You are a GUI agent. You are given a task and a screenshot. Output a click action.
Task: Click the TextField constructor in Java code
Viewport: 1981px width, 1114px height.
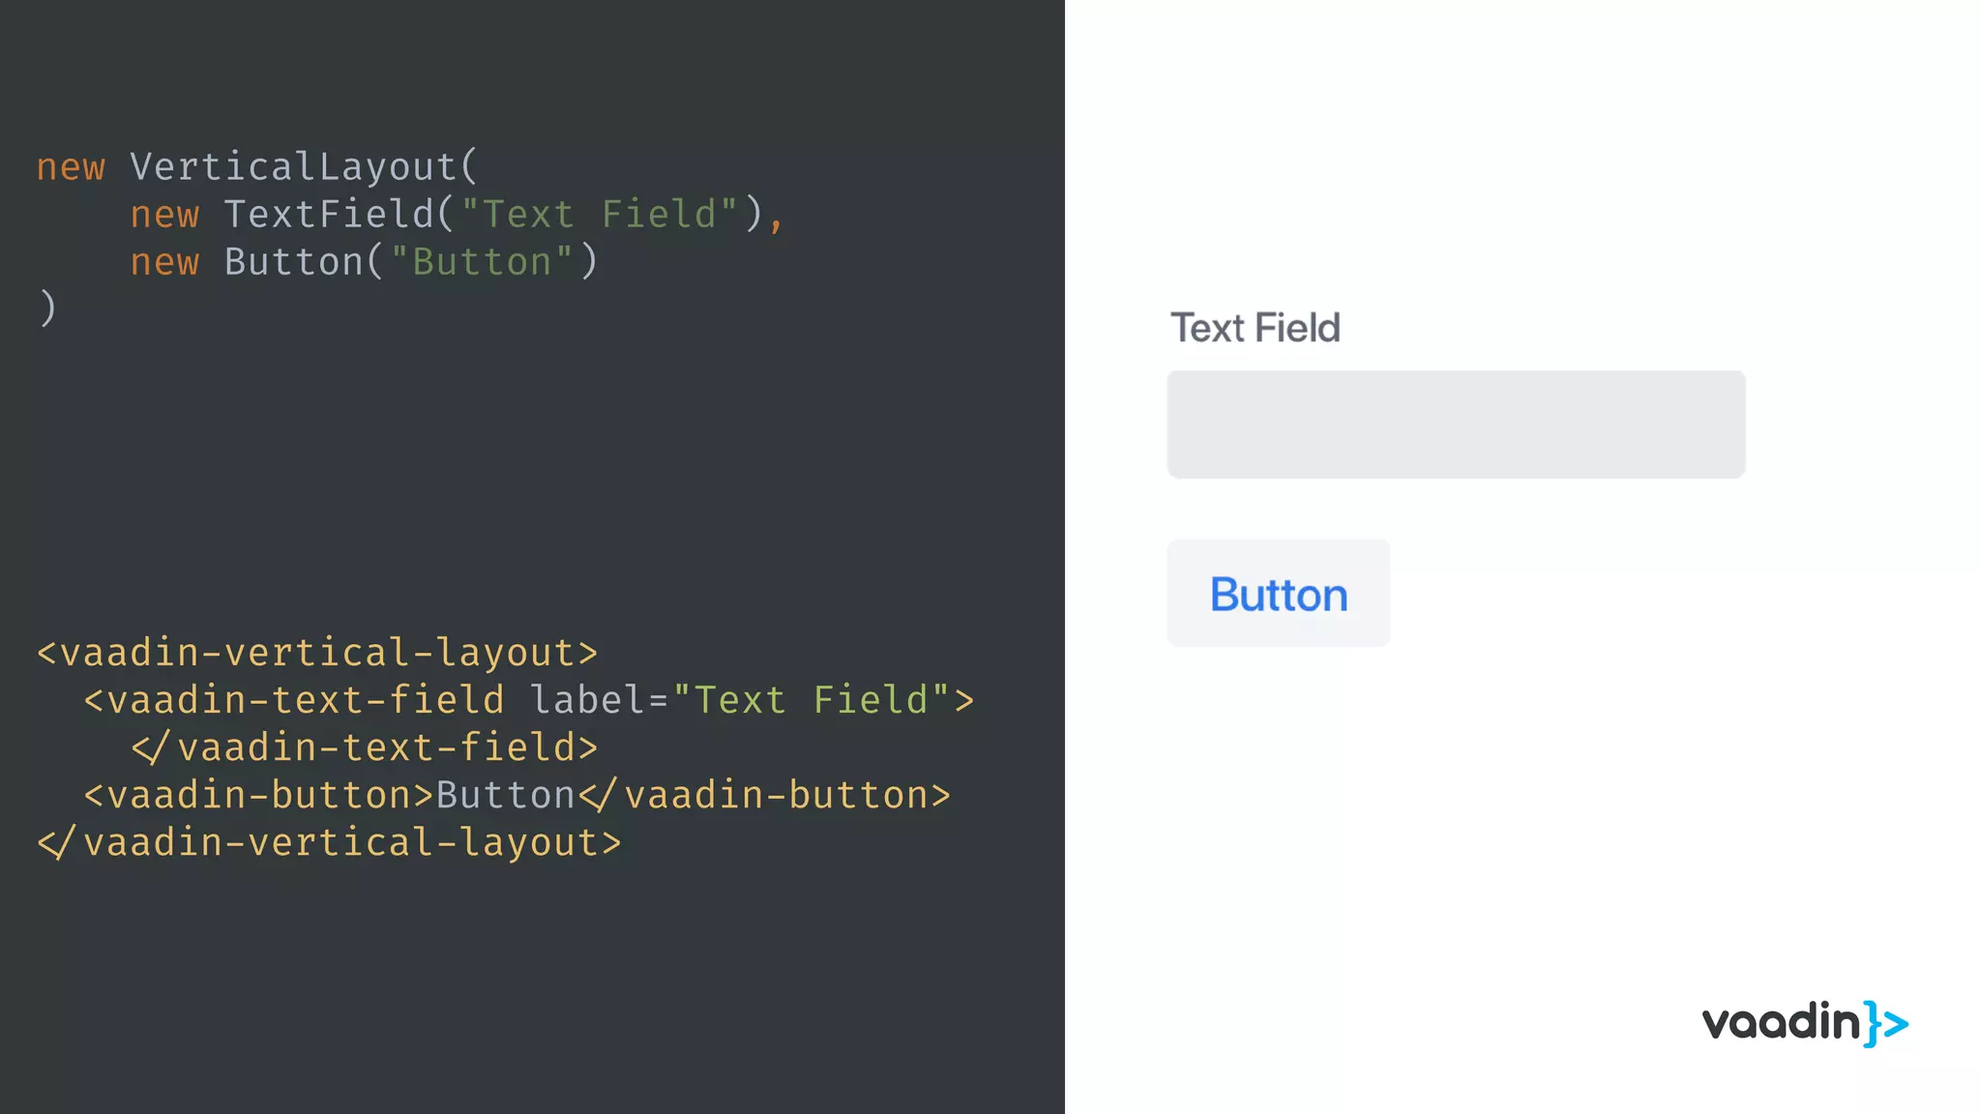coord(329,214)
